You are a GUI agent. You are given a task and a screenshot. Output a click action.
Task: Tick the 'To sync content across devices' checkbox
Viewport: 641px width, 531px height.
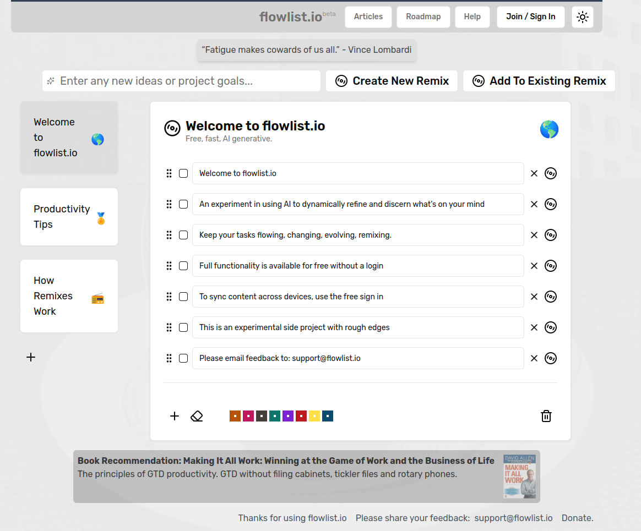[183, 297]
